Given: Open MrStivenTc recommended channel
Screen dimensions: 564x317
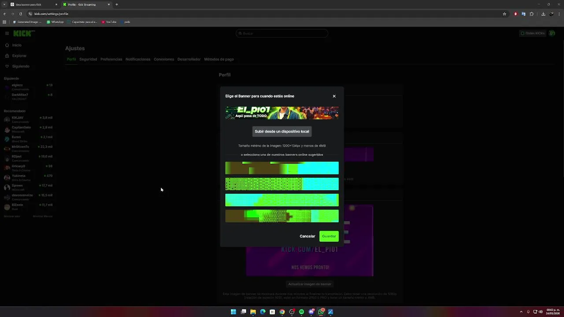Looking at the screenshot, I should 28,148.
